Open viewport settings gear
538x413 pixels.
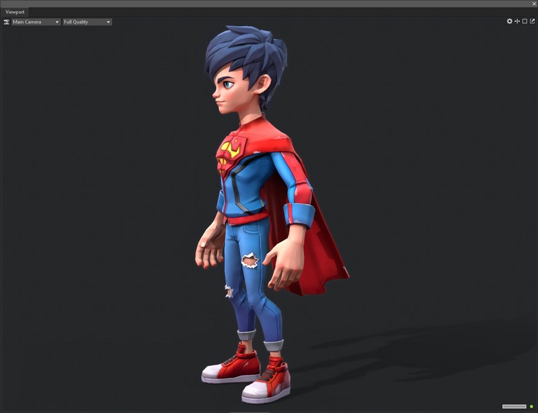pos(510,21)
